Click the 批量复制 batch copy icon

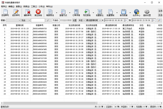click(110, 12)
